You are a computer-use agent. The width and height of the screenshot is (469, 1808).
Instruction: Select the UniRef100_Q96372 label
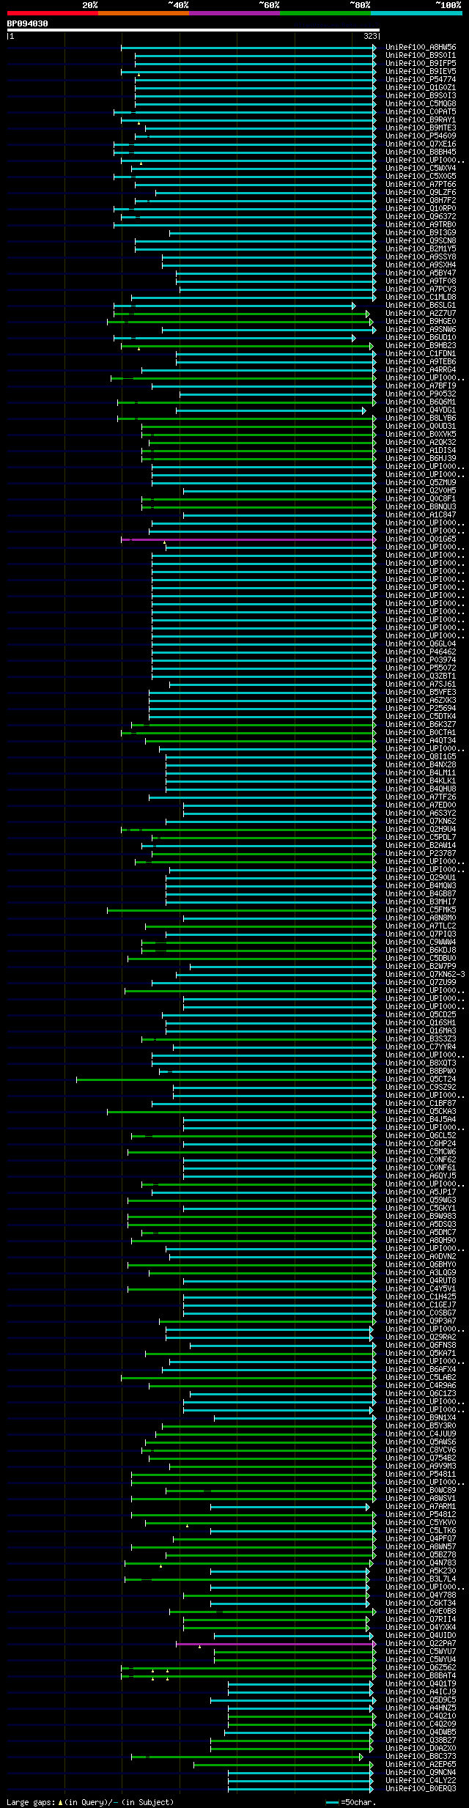[x=421, y=217]
